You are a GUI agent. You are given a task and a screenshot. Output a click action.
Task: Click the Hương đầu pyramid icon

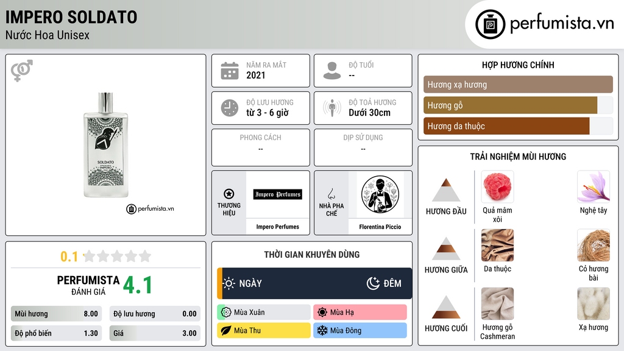[x=446, y=190]
